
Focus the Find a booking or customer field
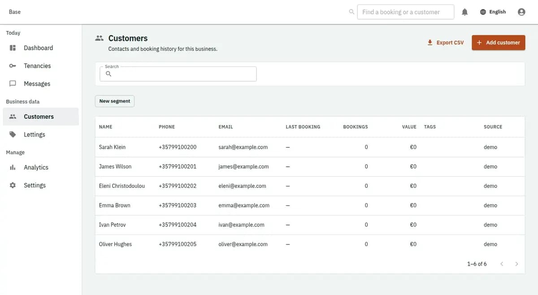(x=405, y=12)
